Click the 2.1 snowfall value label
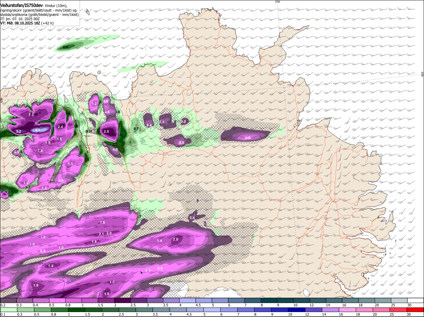Screen dimensions: 424x317 (x=101, y=234)
